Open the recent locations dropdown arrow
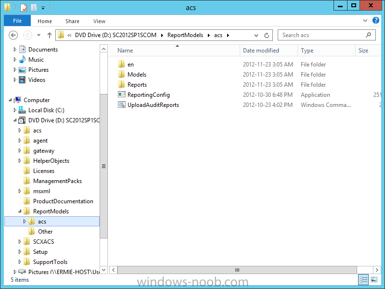The width and height of the screenshot is (385, 289). (x=39, y=35)
